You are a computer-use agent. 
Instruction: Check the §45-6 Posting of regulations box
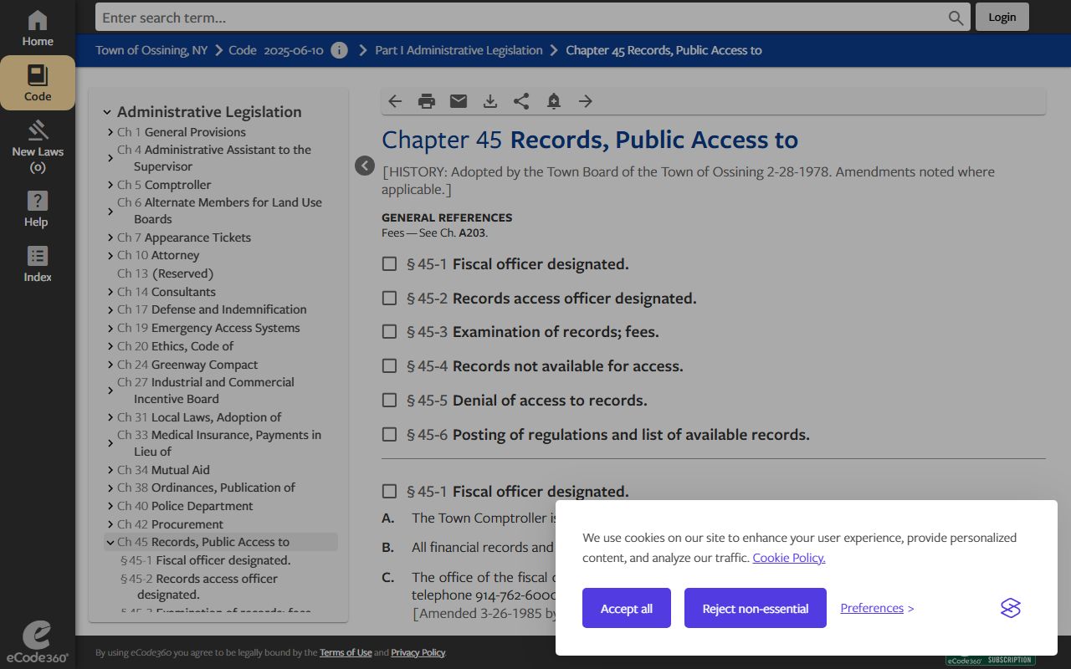(389, 435)
